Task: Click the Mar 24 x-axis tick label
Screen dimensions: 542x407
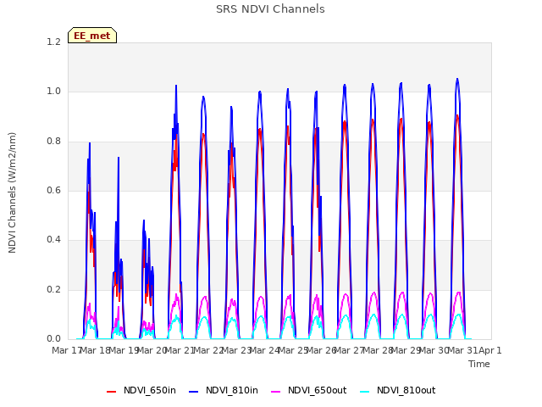Action: coord(264,350)
